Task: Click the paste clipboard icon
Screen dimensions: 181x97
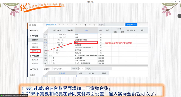Action: coord(94,25)
